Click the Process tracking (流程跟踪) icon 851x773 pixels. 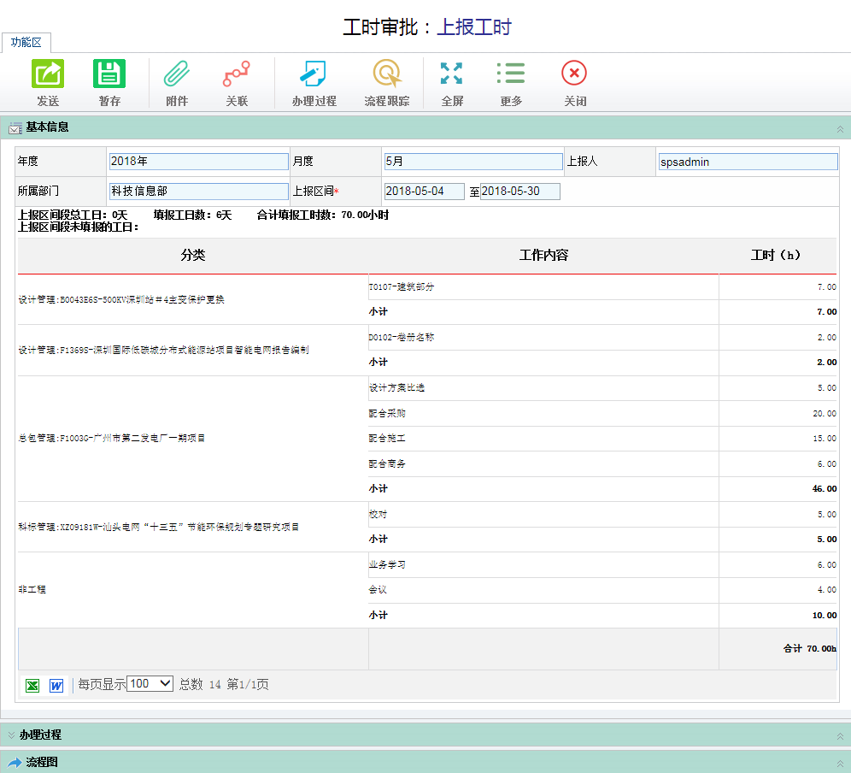pos(386,74)
